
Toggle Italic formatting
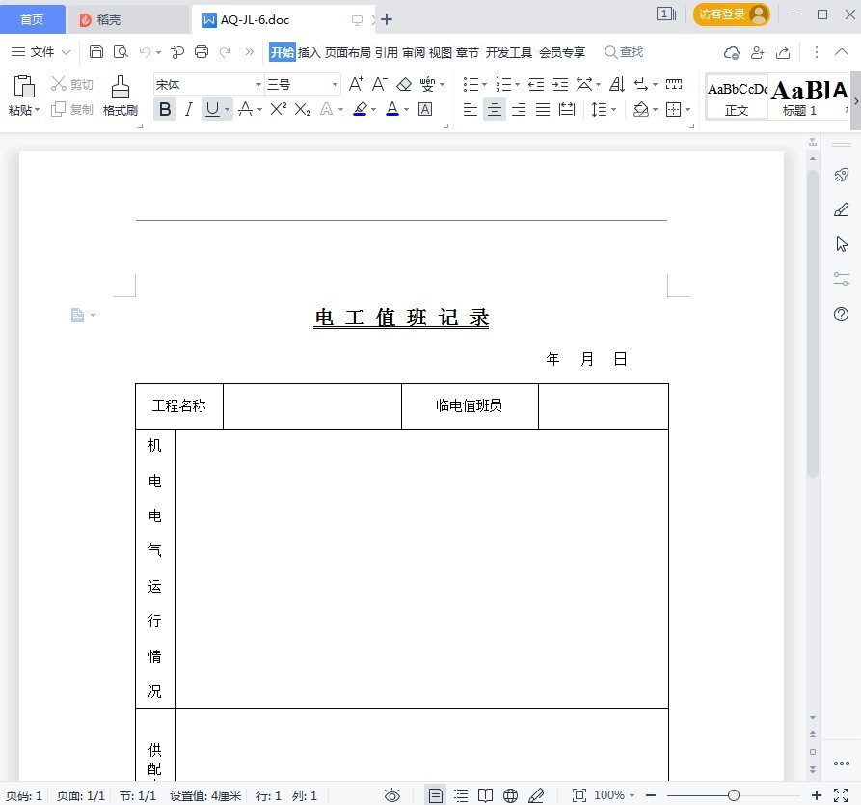coord(189,109)
